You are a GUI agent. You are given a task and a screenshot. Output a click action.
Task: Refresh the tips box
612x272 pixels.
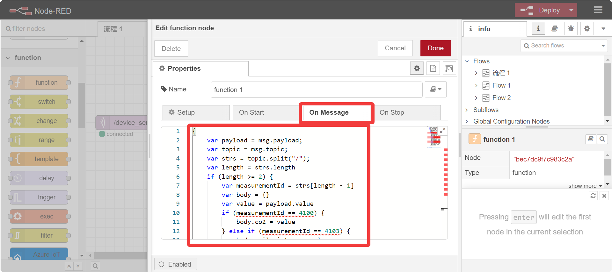pos(593,196)
